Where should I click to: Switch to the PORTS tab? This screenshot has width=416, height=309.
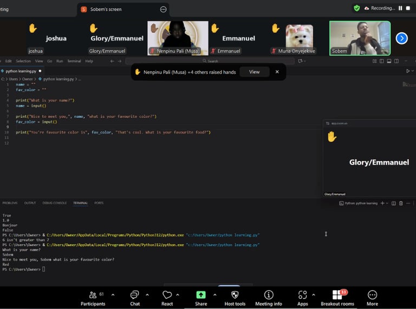(x=99, y=203)
